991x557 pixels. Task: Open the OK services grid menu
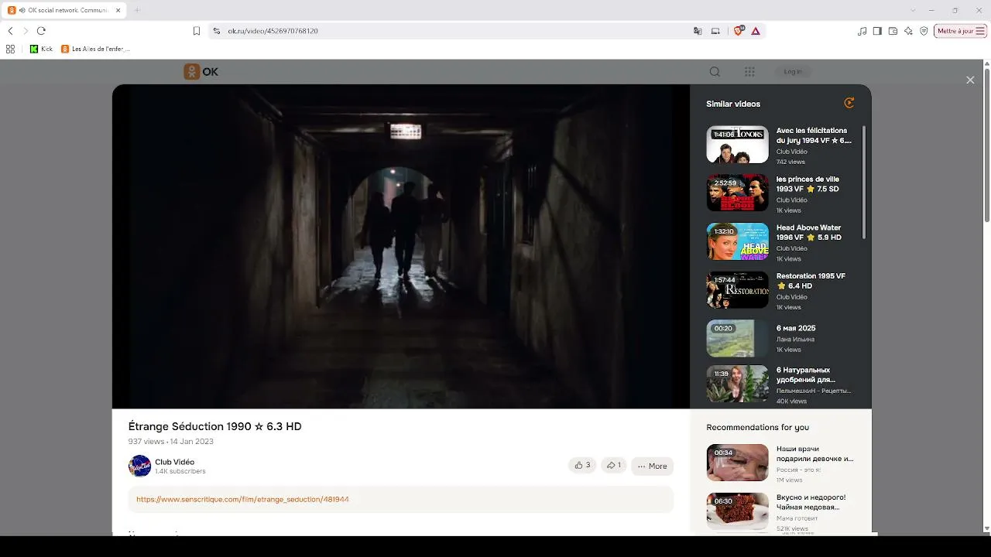749,71
